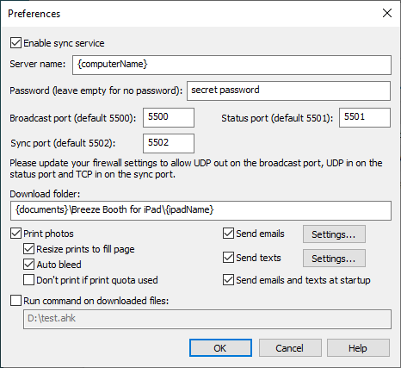The height and width of the screenshot is (368, 401).
Task: Toggle Resize prints to fill page
Action: point(28,249)
